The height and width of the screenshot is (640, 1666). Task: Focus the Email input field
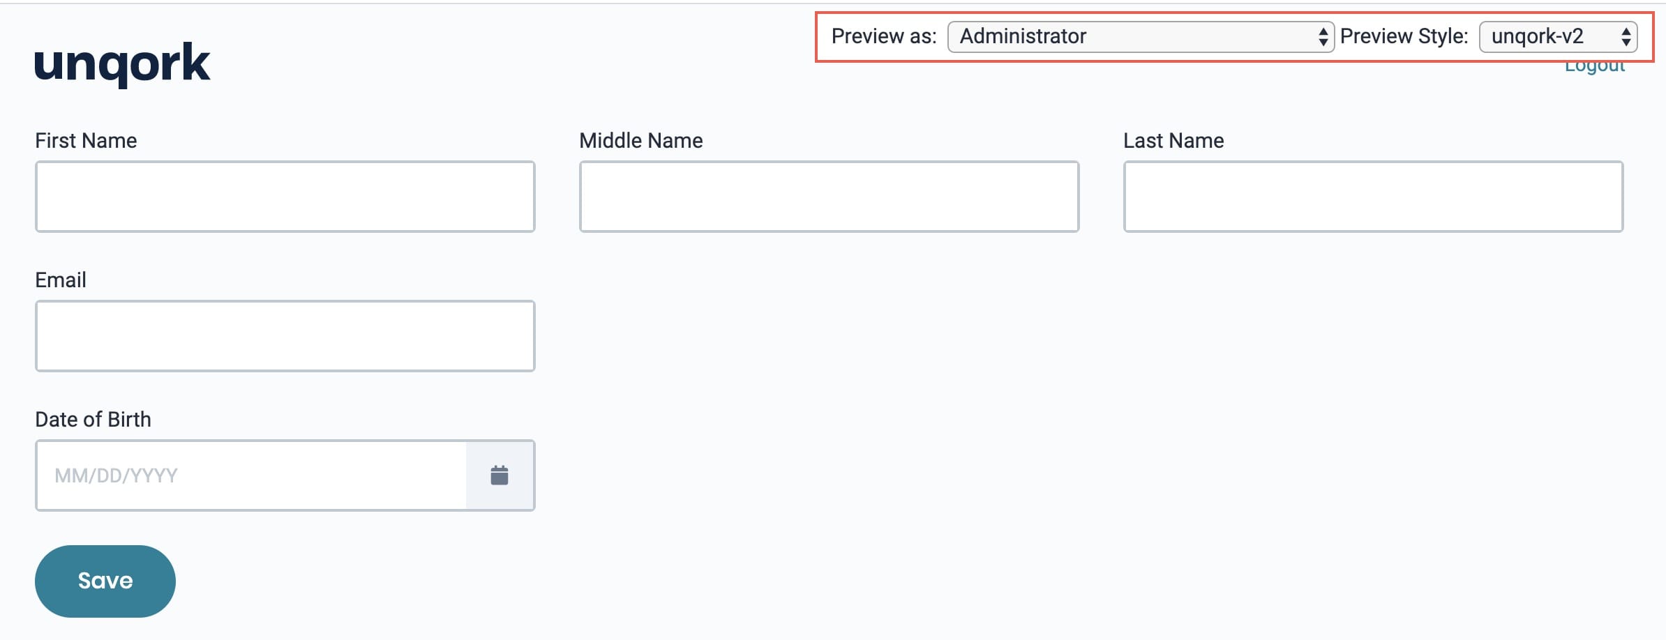[285, 336]
